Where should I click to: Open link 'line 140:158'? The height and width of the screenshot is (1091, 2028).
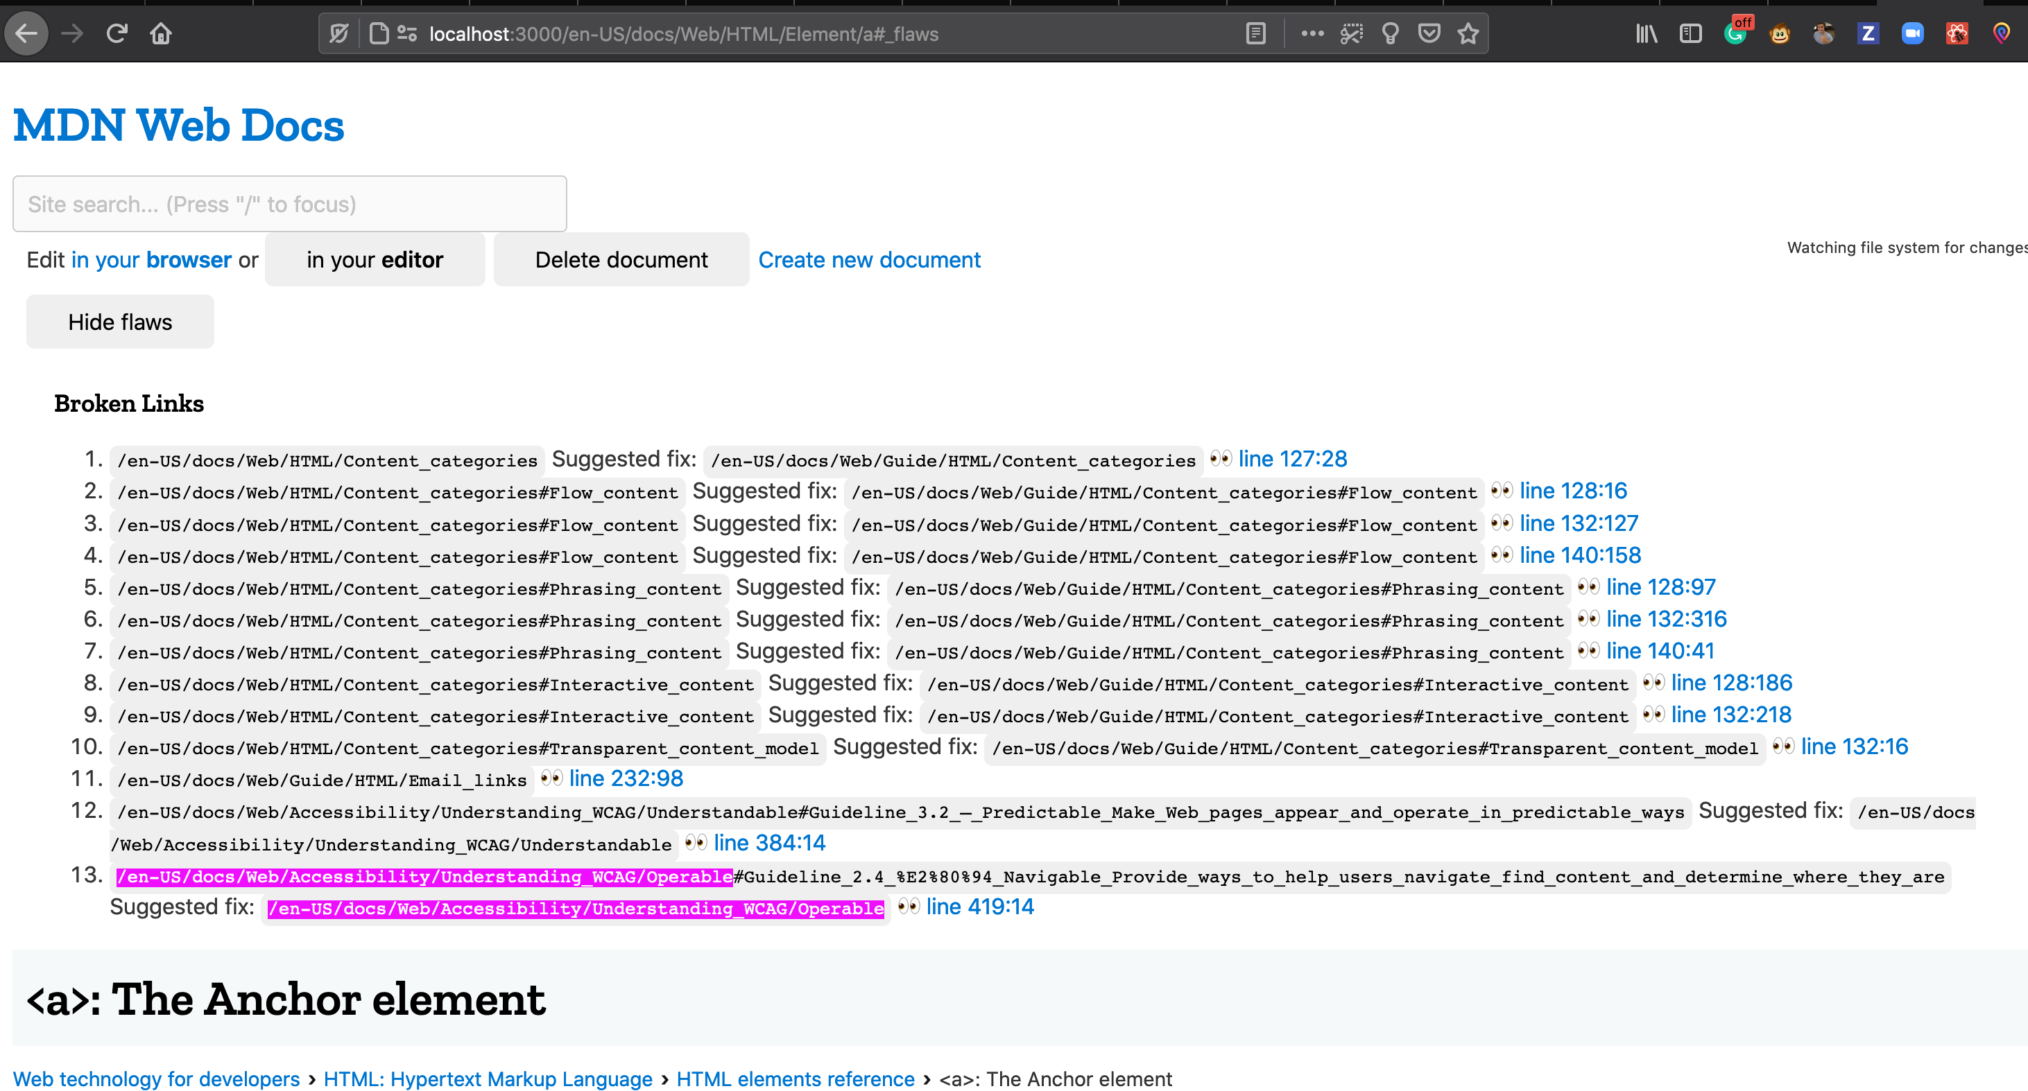coord(1580,555)
